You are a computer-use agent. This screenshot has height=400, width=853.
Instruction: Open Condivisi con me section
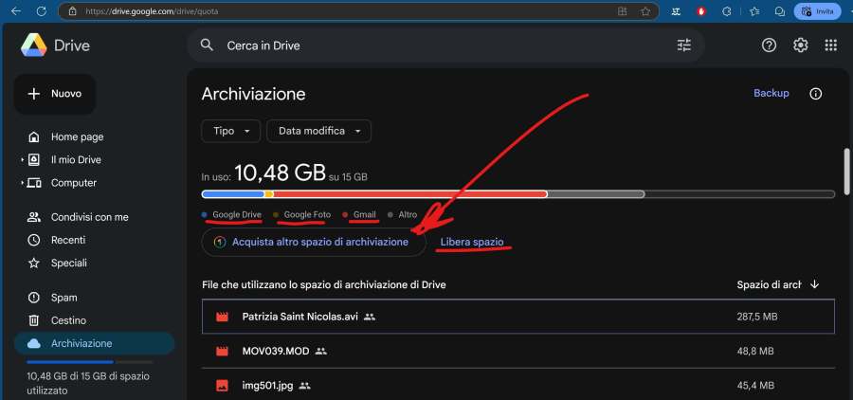[89, 217]
